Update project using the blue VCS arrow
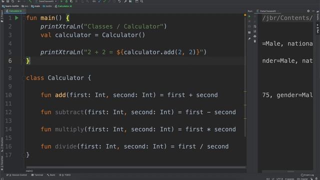This screenshot has width=320, height=180. click(99, 1)
